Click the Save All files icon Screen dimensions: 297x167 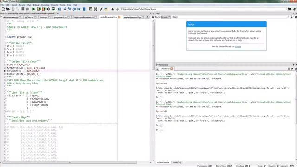tap(18, 9)
